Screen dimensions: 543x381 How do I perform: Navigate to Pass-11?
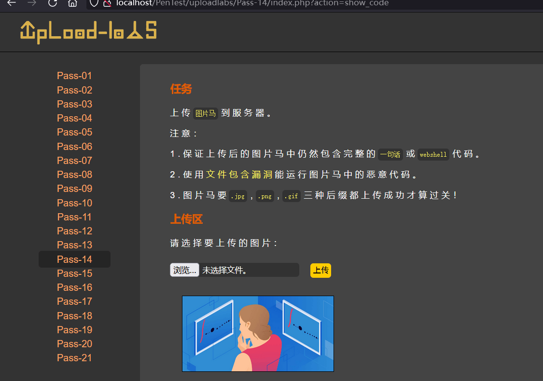pos(74,217)
